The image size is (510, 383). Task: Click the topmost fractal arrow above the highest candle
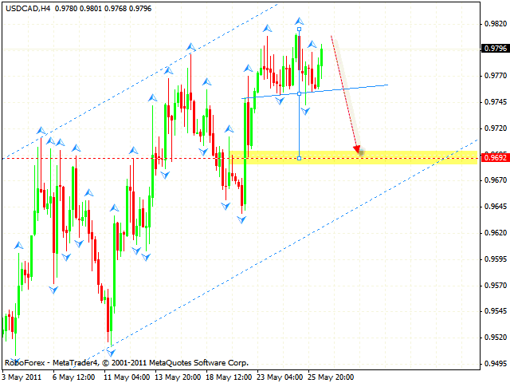tap(299, 20)
